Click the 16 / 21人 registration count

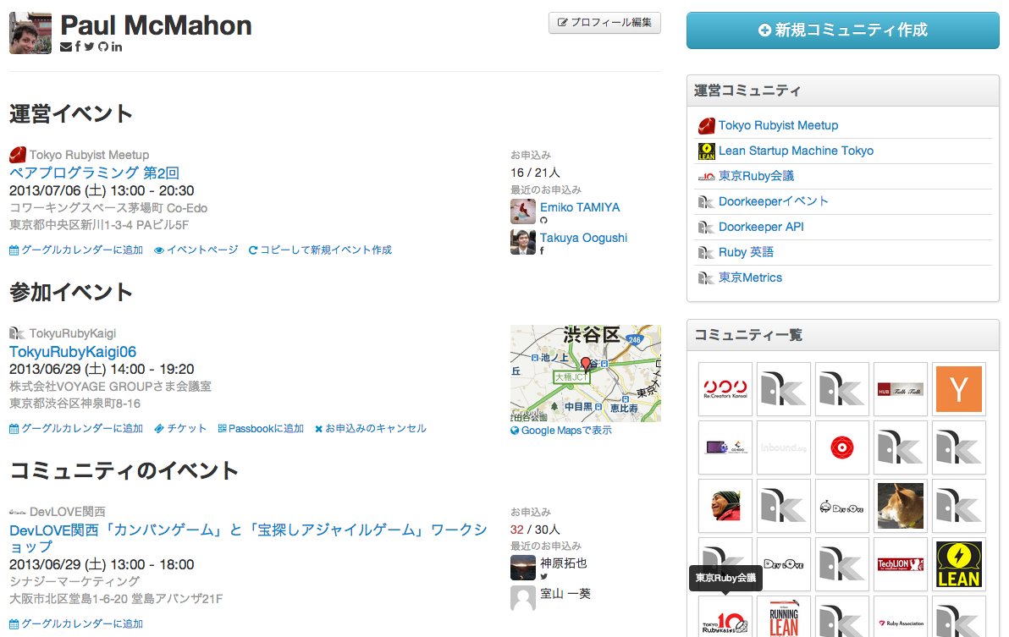(x=535, y=173)
